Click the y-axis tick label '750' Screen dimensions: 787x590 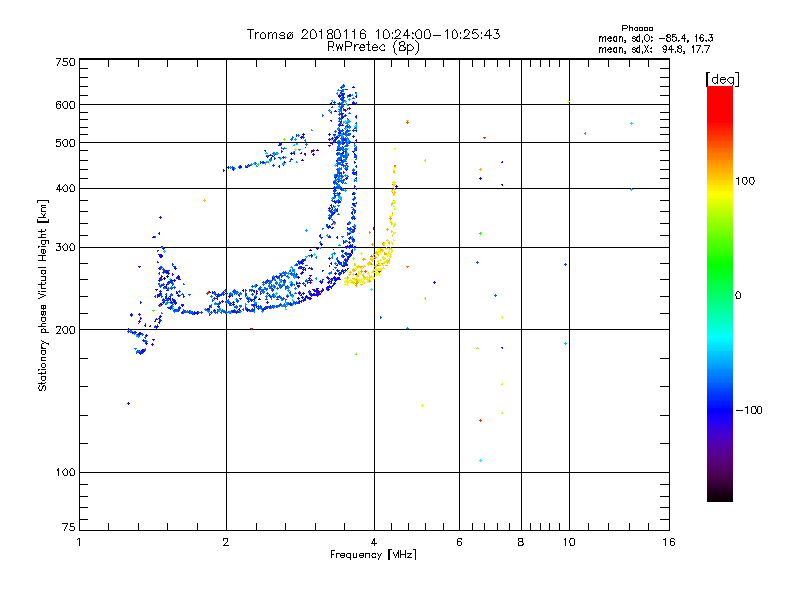(65, 62)
